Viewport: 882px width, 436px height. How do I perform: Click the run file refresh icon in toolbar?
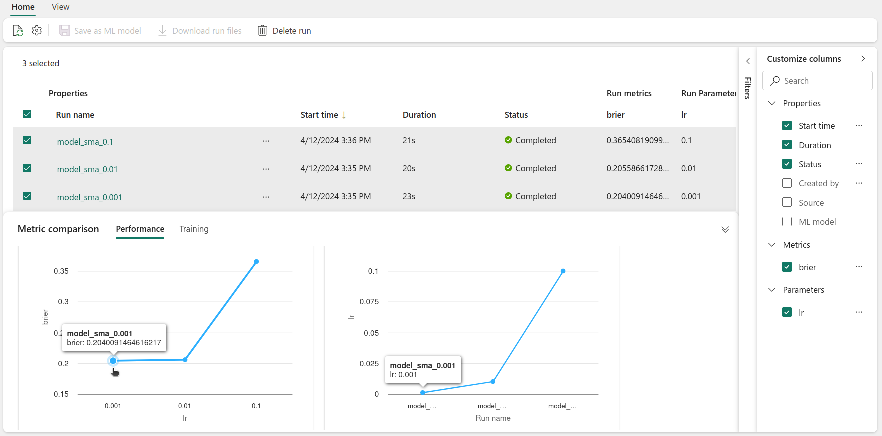click(18, 31)
